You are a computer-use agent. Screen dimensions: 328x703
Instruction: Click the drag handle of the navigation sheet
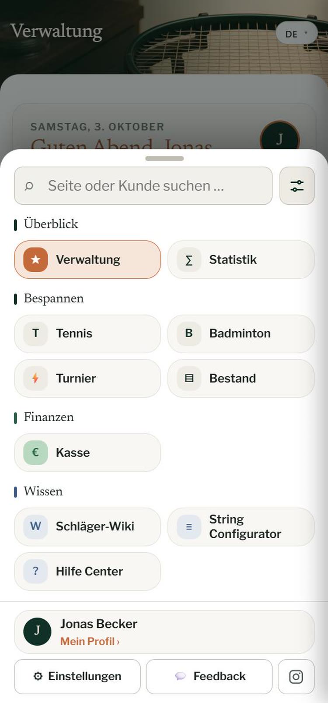(164, 158)
